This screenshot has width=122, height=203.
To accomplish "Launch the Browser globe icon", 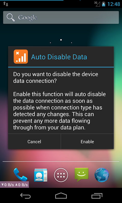I will [x=101, y=175].
